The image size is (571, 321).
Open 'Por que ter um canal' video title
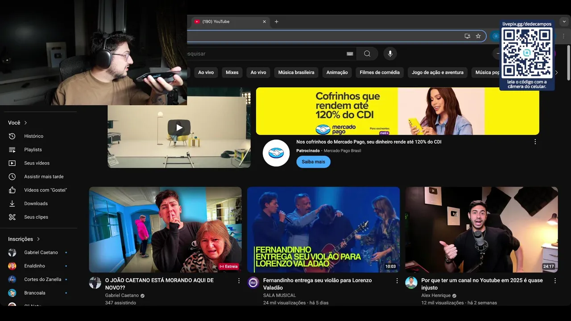coord(482,284)
